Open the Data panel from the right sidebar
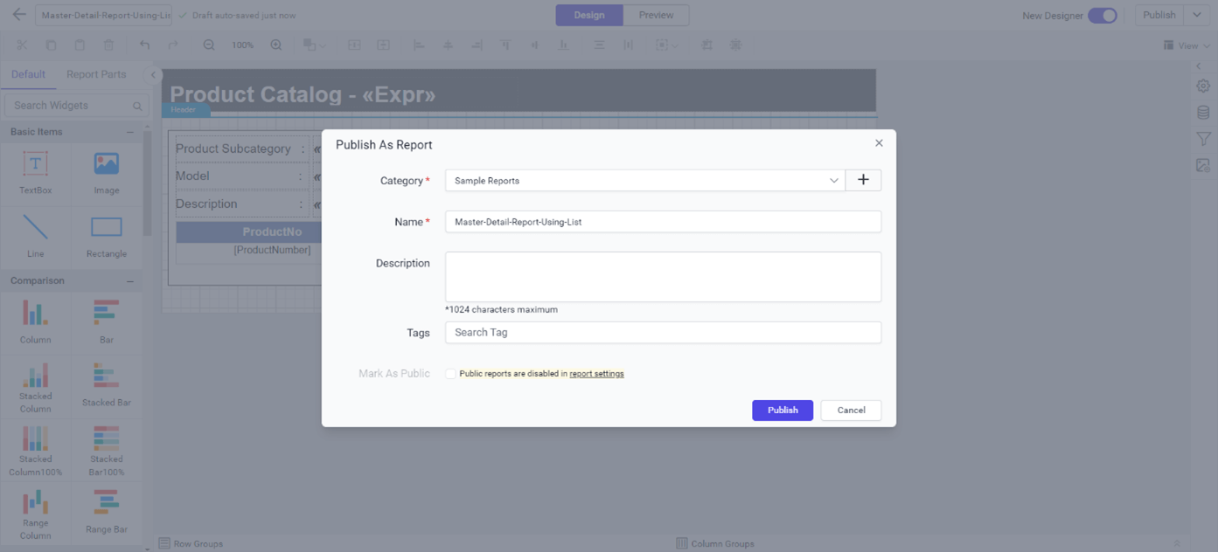 [x=1202, y=112]
